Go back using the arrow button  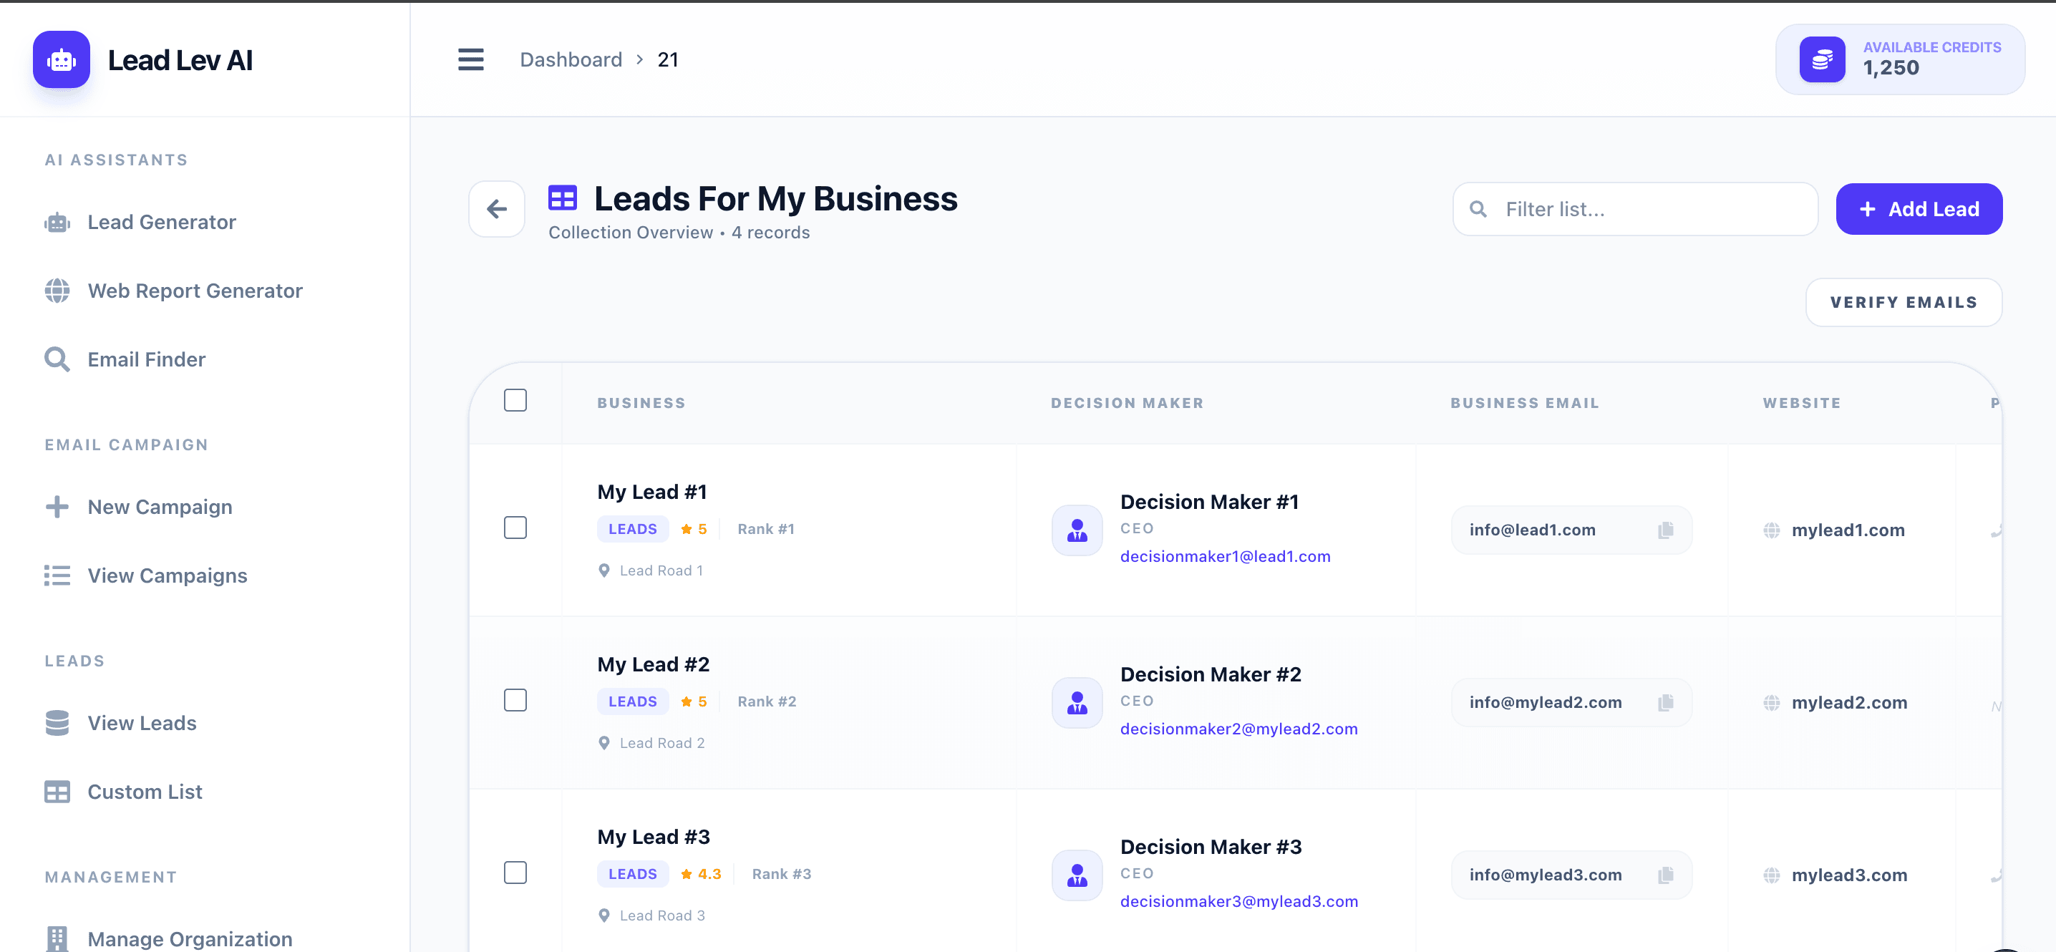[498, 209]
